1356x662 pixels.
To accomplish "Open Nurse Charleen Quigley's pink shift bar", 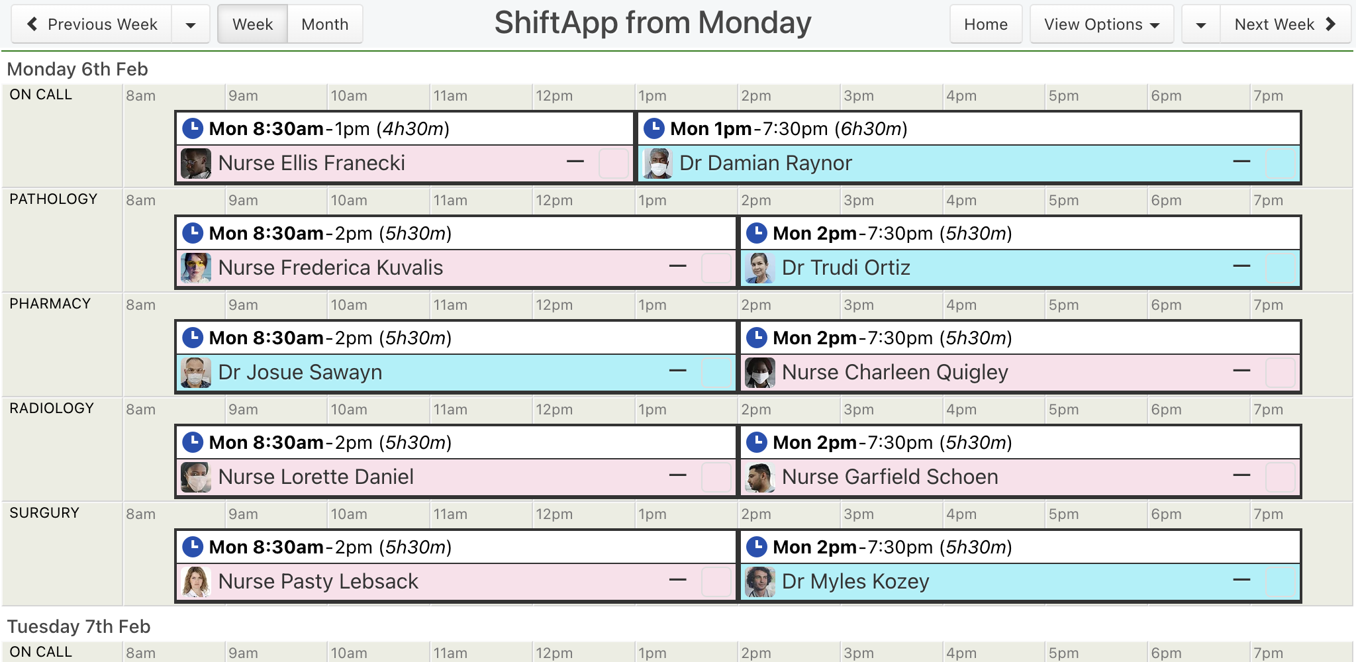I will point(1020,373).
